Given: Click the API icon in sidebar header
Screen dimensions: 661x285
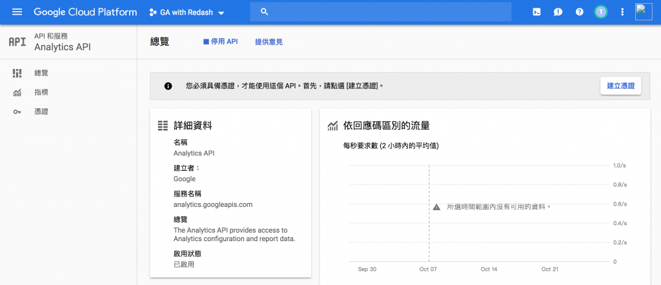Looking at the screenshot, I should [x=17, y=42].
